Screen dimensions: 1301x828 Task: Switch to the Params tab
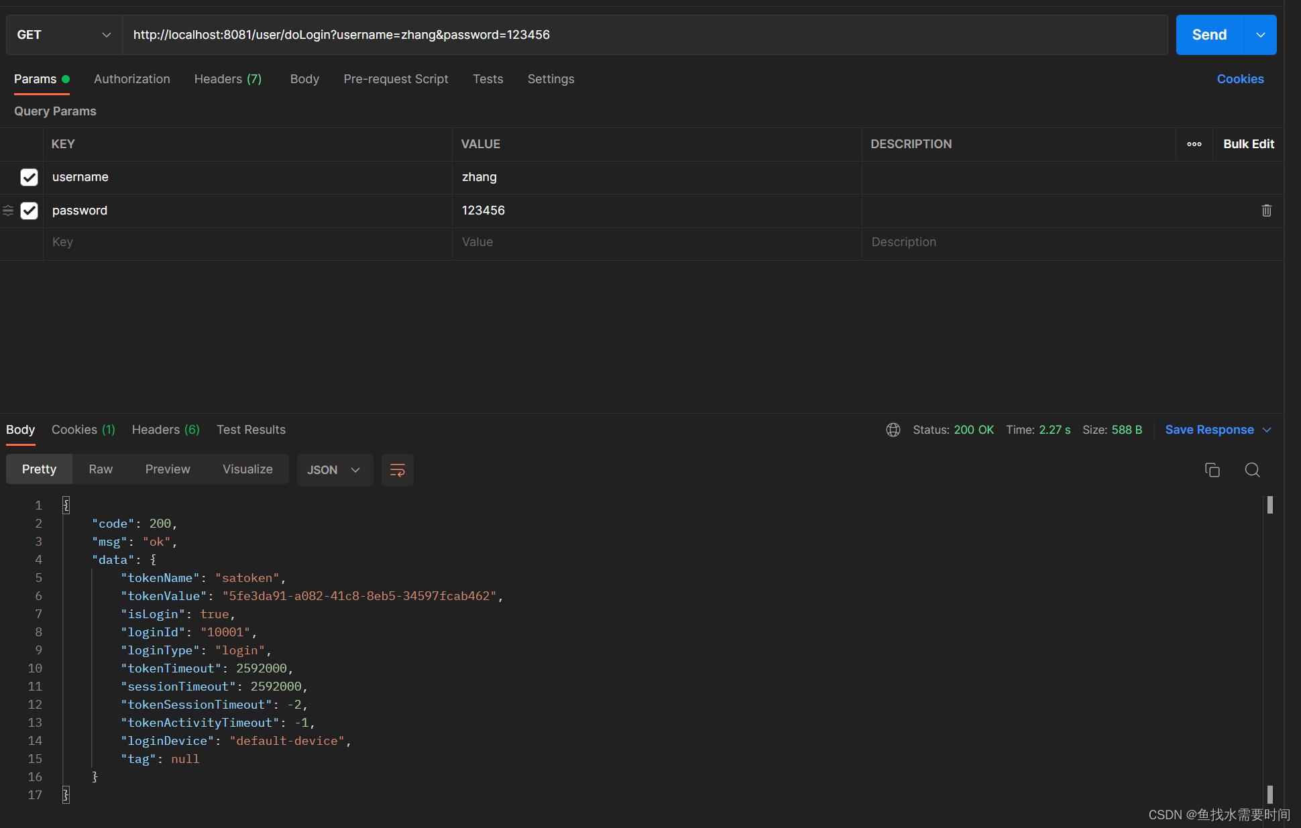pos(42,79)
